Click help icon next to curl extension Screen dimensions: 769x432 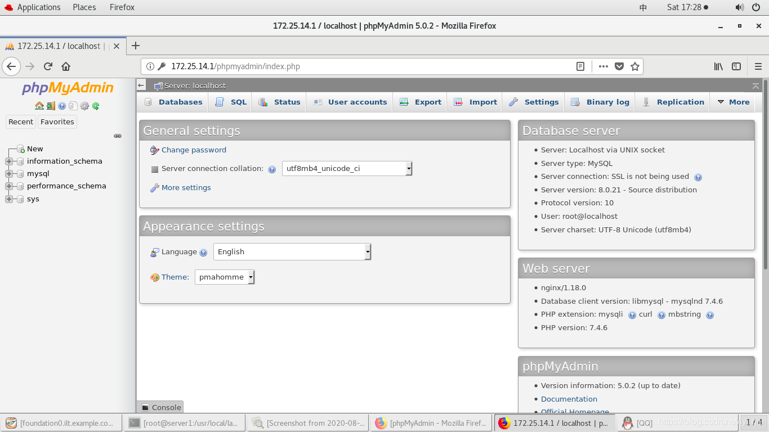(661, 315)
